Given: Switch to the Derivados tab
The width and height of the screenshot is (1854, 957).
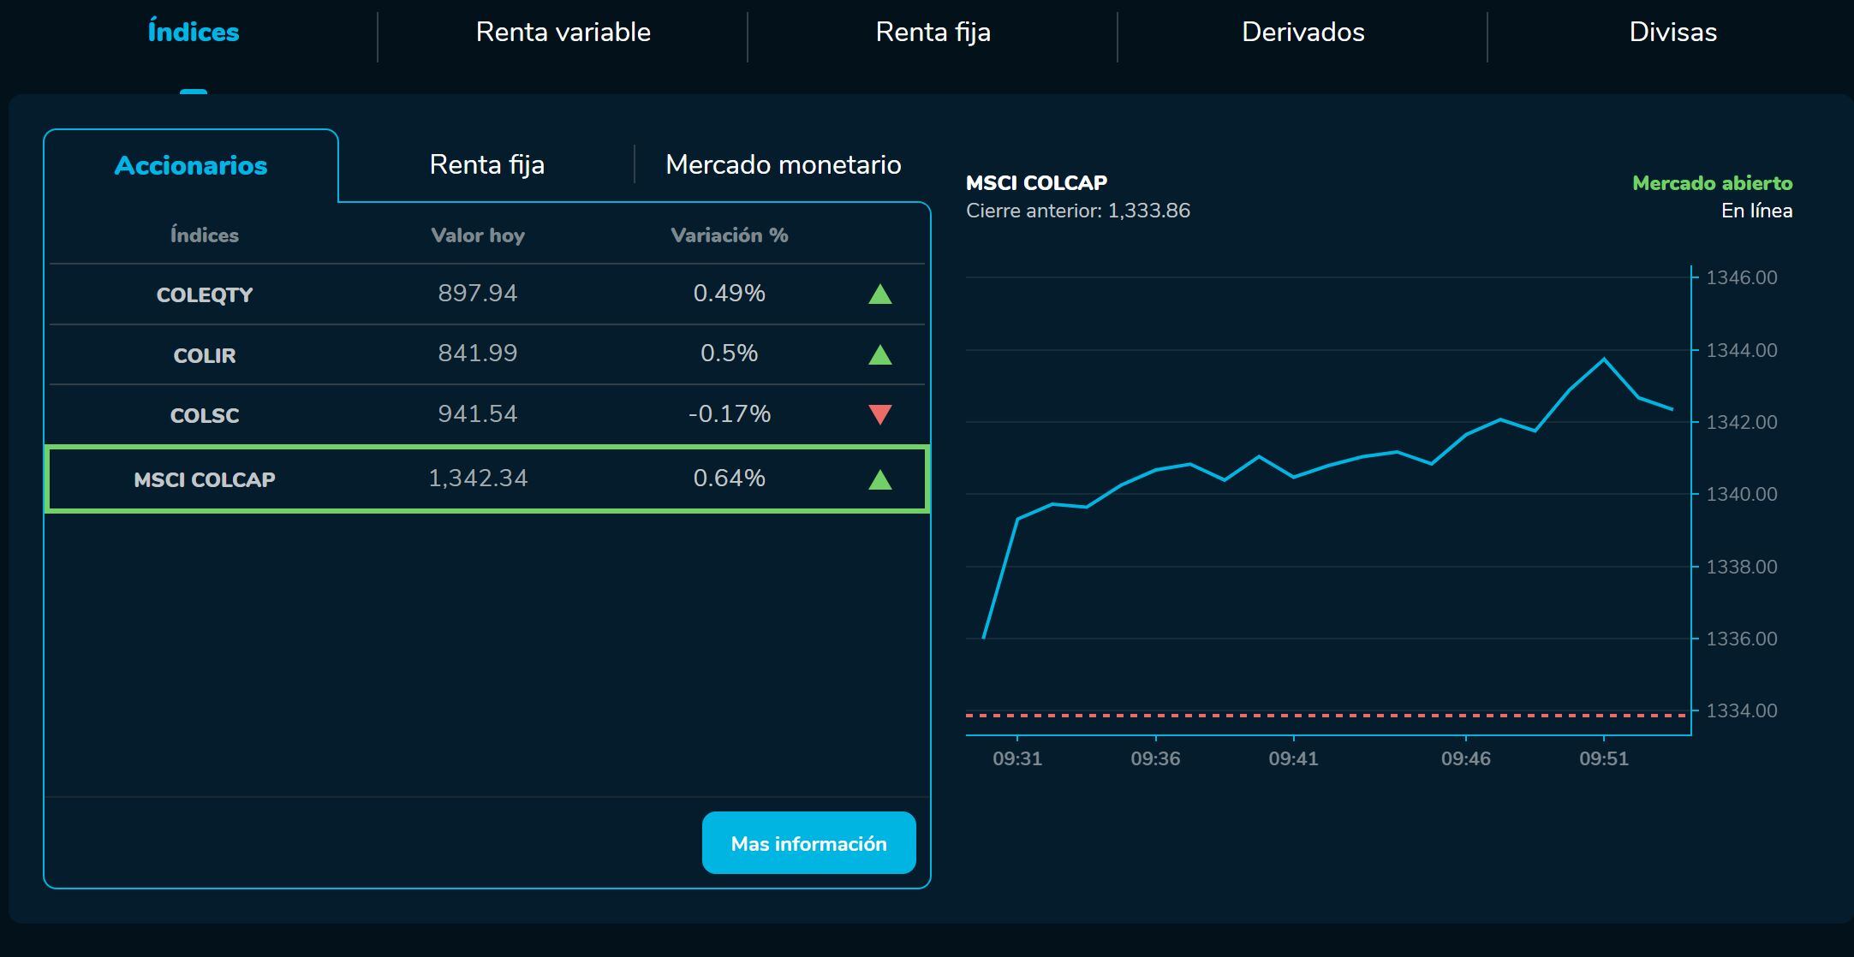Looking at the screenshot, I should [x=1303, y=32].
